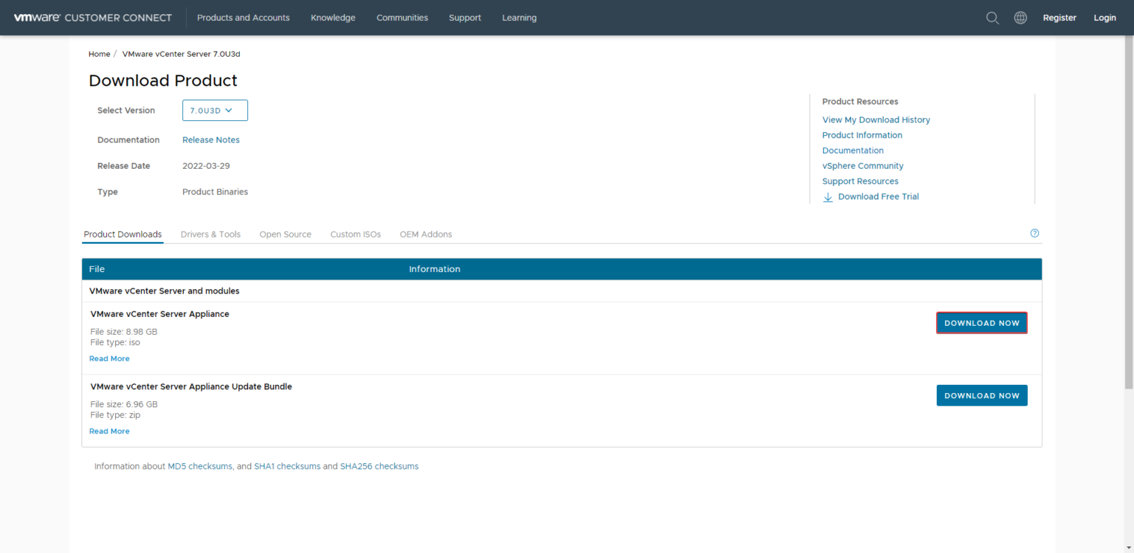This screenshot has width=1134, height=553.
Task: Switch to the Drivers & Tools tab
Action: point(210,234)
